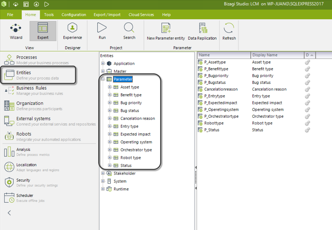Click gear icon in P_Assettype row

[307, 62]
